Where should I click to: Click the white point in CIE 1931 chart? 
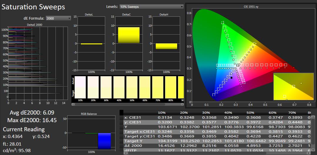[x=238, y=65]
